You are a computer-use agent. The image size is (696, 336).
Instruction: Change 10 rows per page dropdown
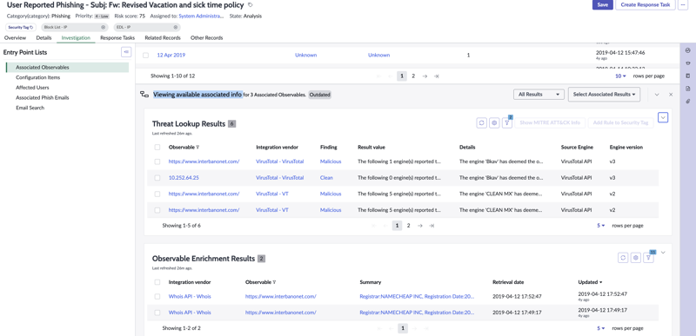[x=620, y=76]
